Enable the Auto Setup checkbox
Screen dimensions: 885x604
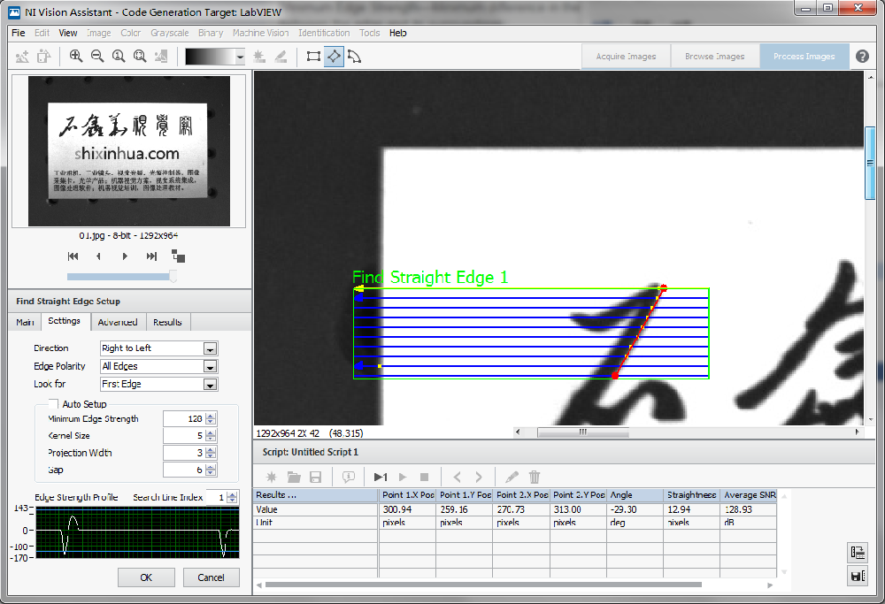point(53,404)
